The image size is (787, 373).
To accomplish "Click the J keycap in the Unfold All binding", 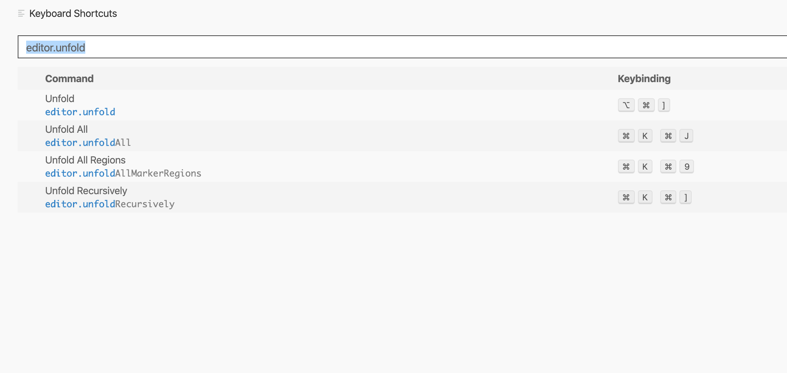I will 687,135.
